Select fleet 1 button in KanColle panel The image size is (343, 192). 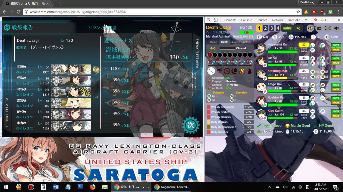(259, 28)
